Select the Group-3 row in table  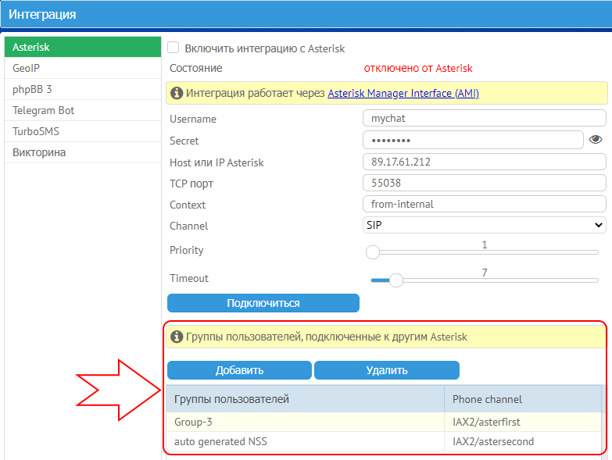305,422
